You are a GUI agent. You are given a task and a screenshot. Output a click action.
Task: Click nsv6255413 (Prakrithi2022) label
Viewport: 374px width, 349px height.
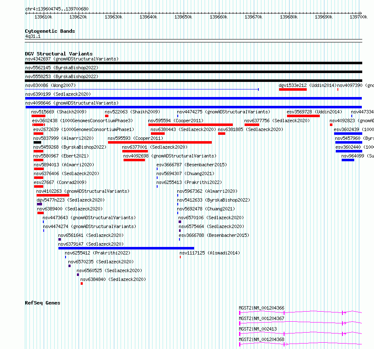(189, 182)
